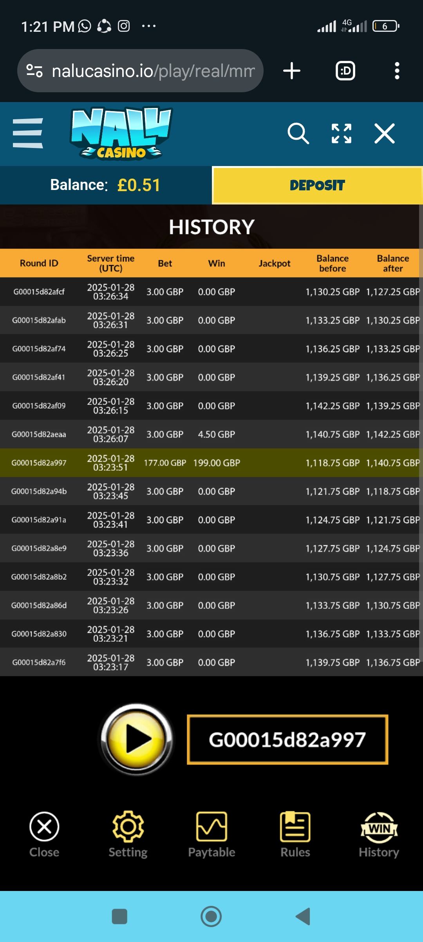423x942 pixels.
Task: Open Settings gear in game menu
Action: click(128, 834)
